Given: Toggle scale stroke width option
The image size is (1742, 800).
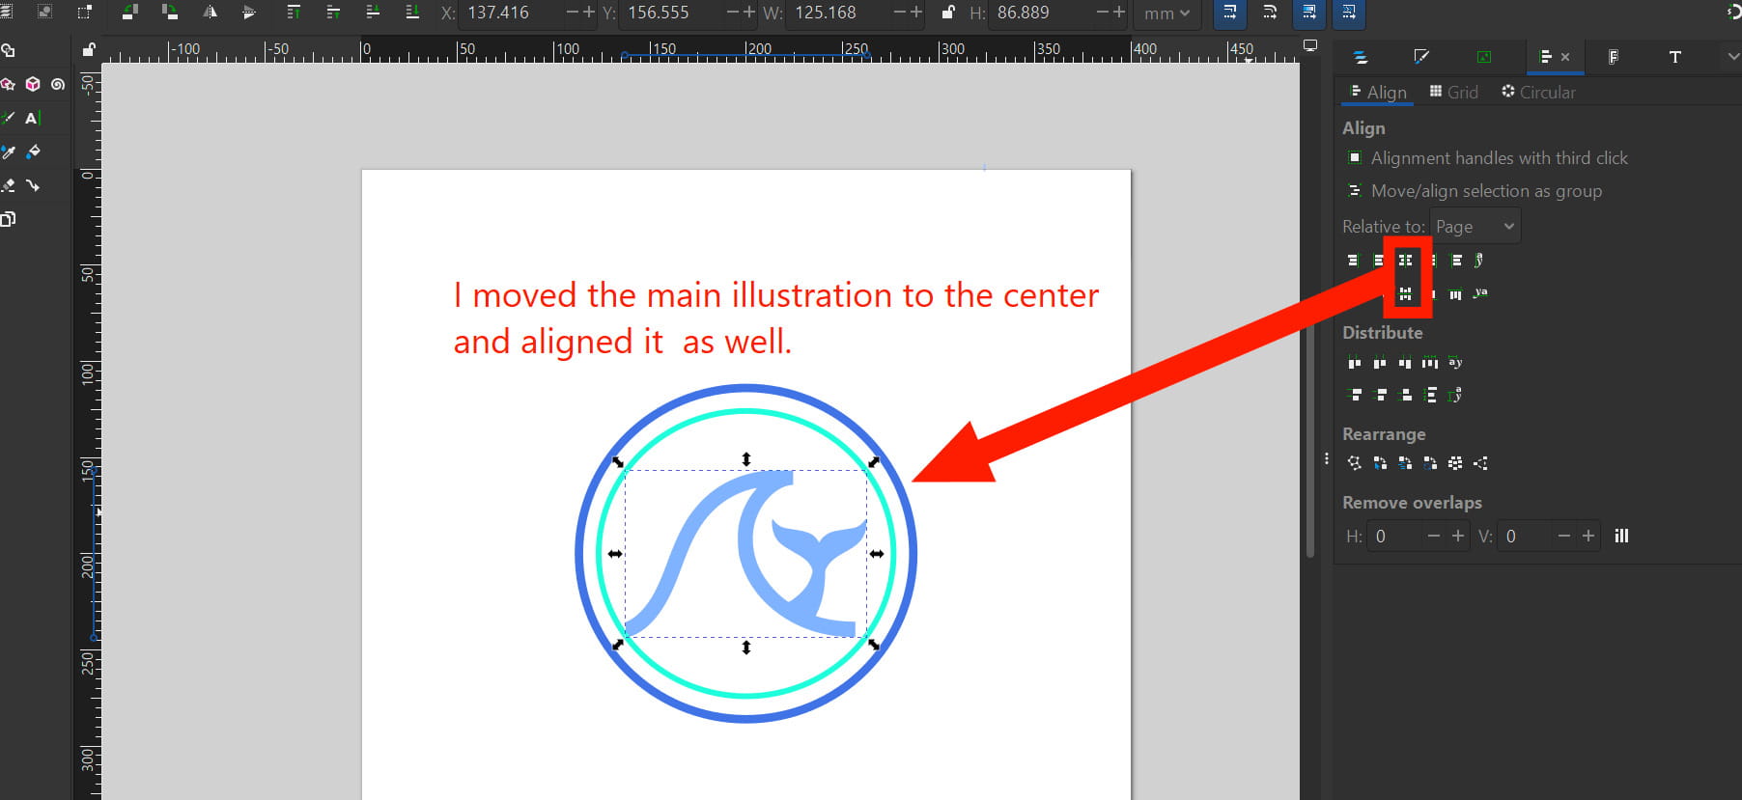Looking at the screenshot, I should coord(1230,13).
